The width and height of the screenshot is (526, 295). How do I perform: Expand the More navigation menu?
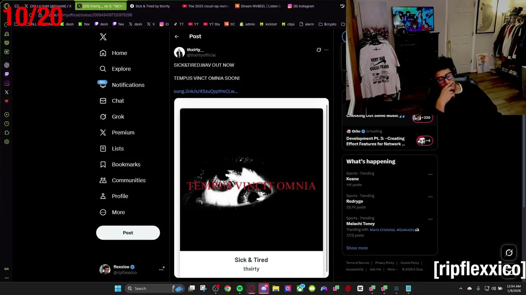[112, 212]
